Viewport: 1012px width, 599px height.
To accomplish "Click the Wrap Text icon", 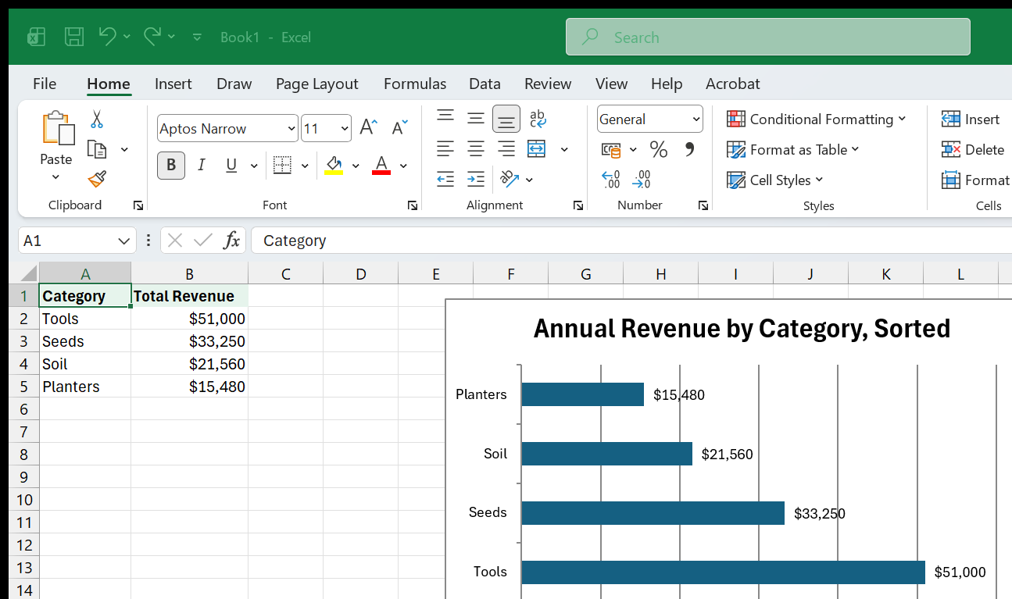I will pos(538,118).
